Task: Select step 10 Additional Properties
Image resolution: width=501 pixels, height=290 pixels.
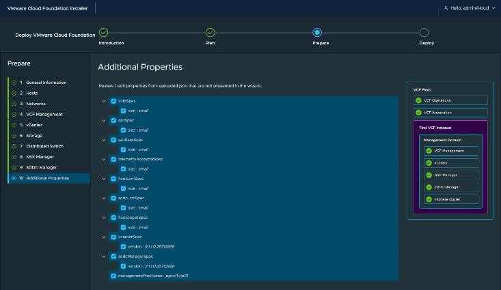Action: [x=49, y=178]
